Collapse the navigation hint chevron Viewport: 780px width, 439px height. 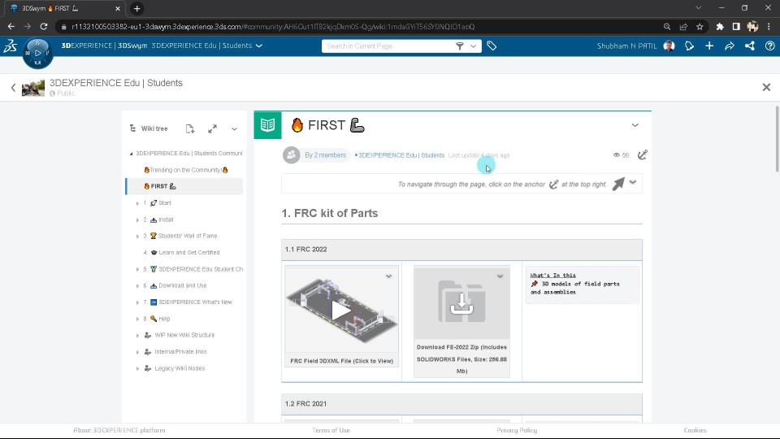[x=633, y=183]
